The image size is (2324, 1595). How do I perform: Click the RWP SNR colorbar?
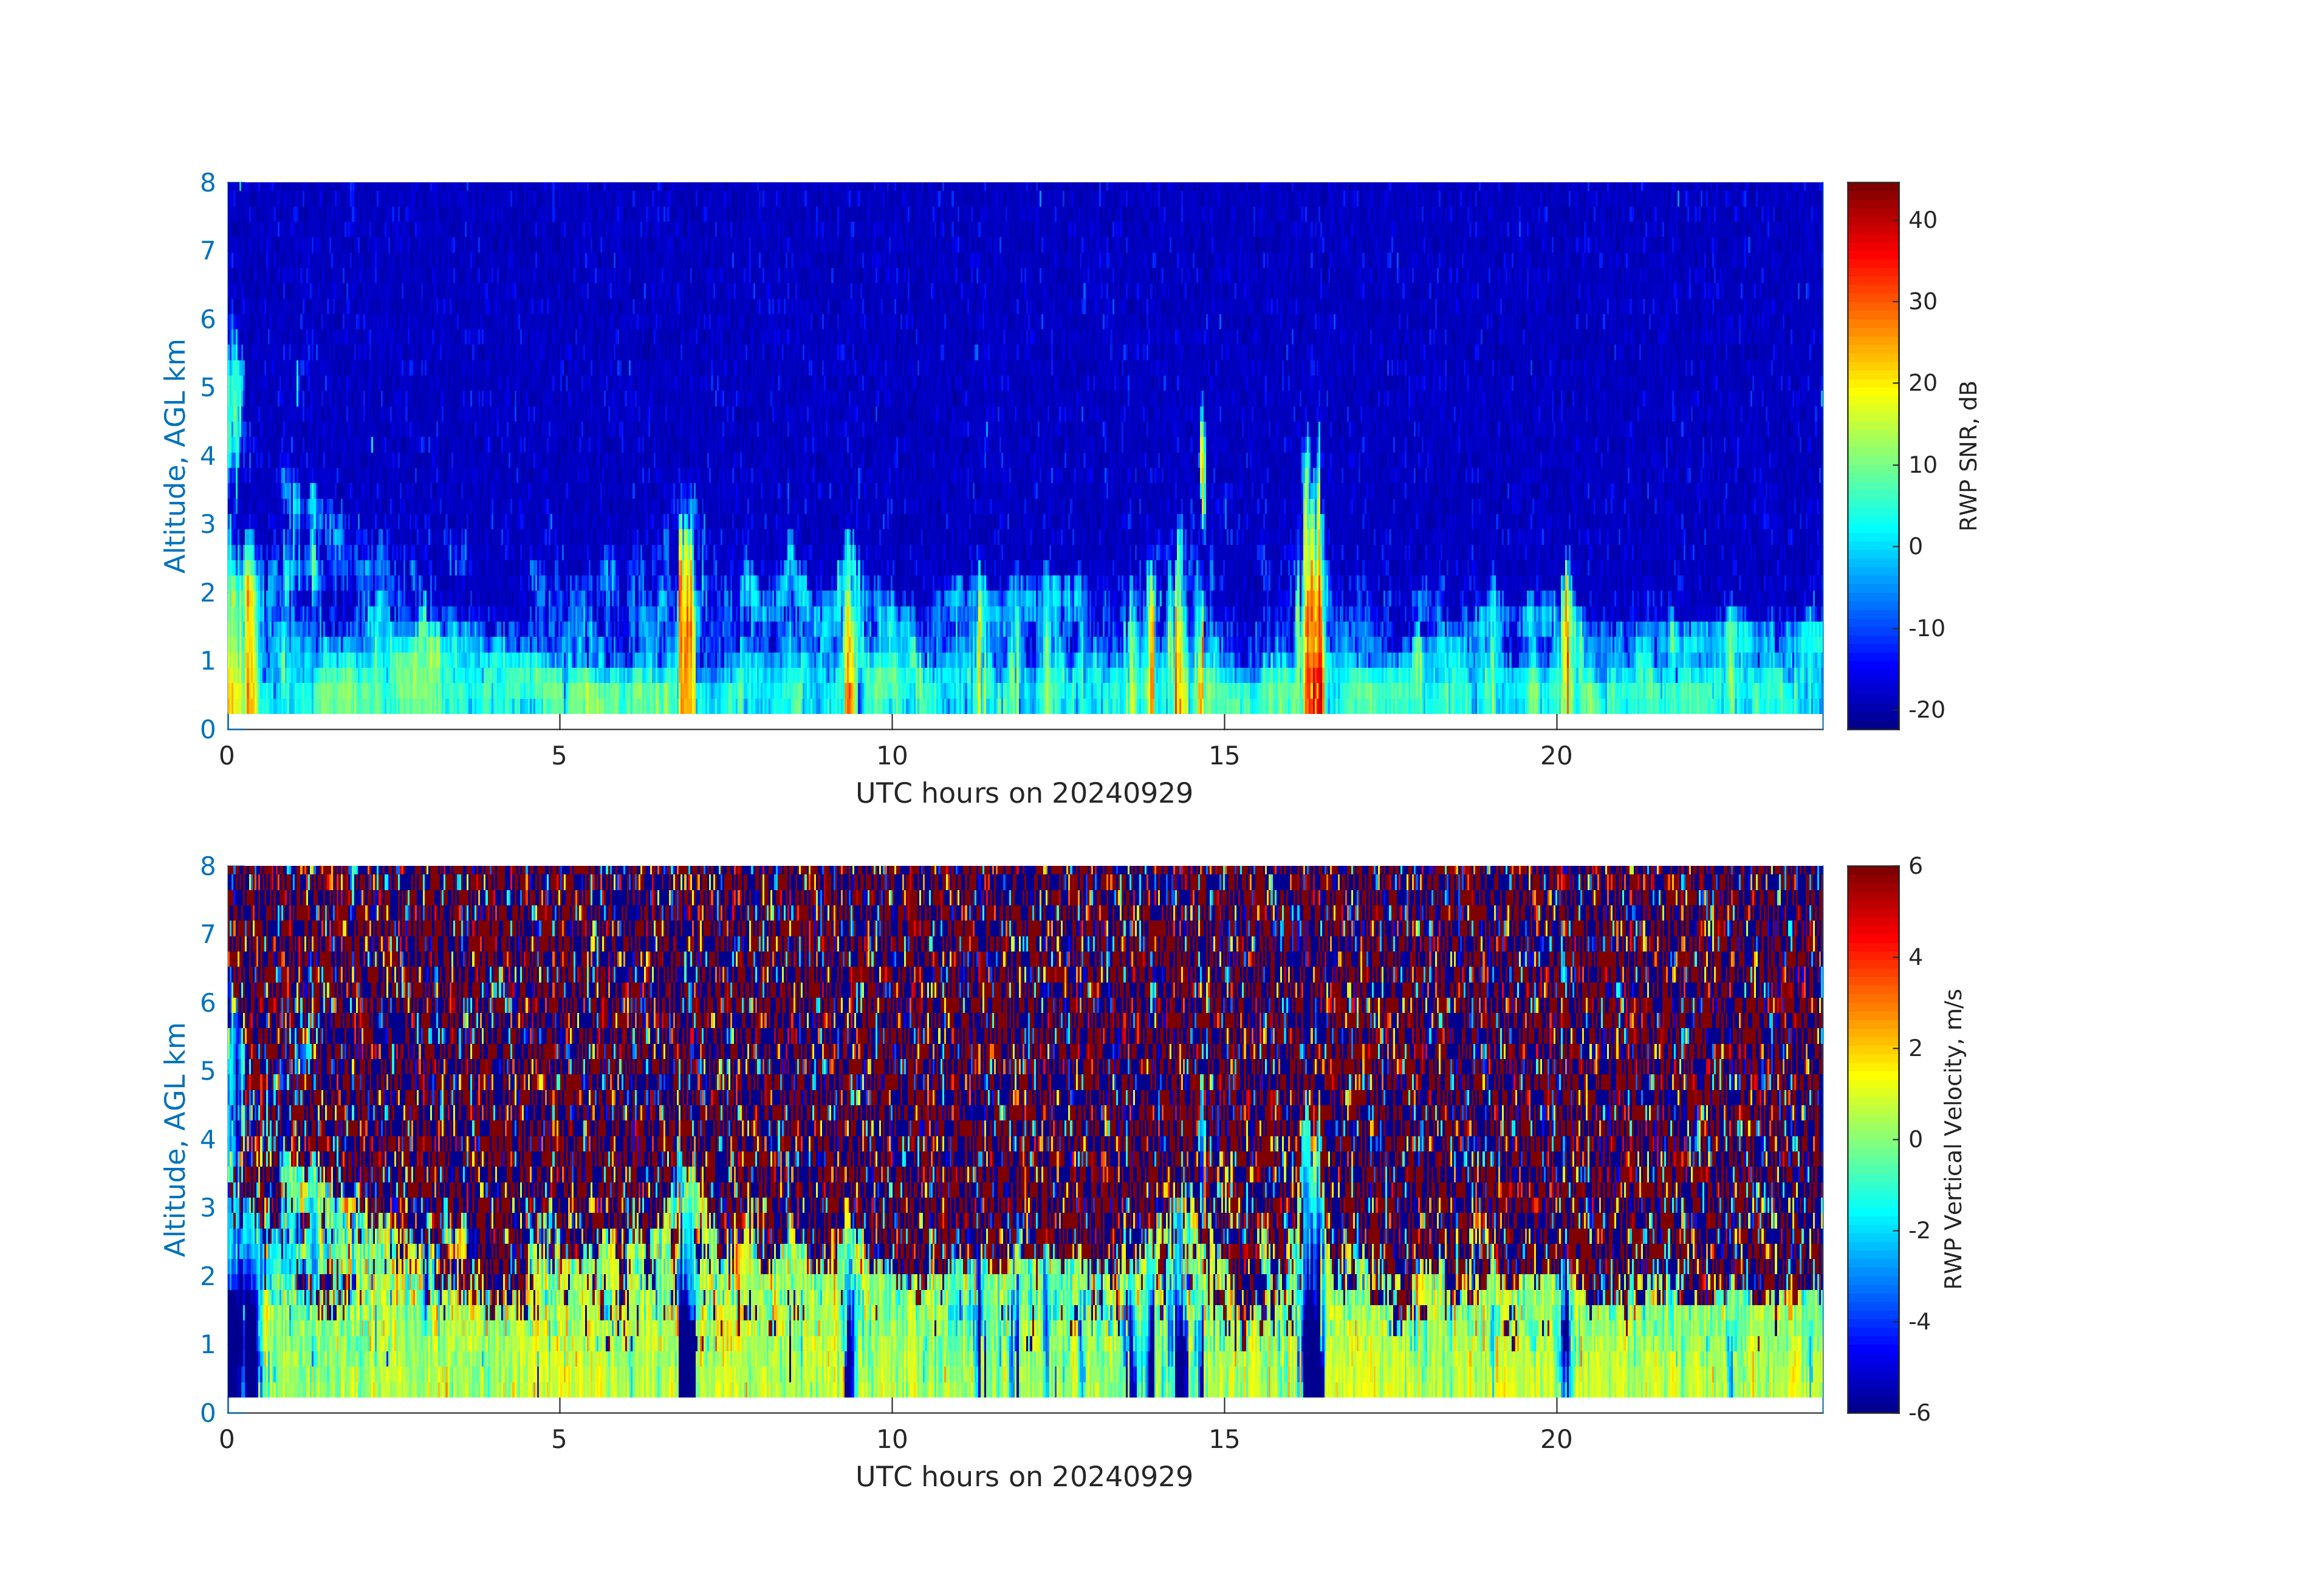1872,455
